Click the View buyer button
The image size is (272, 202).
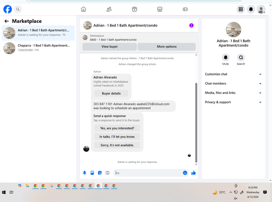pyautogui.click(x=109, y=47)
